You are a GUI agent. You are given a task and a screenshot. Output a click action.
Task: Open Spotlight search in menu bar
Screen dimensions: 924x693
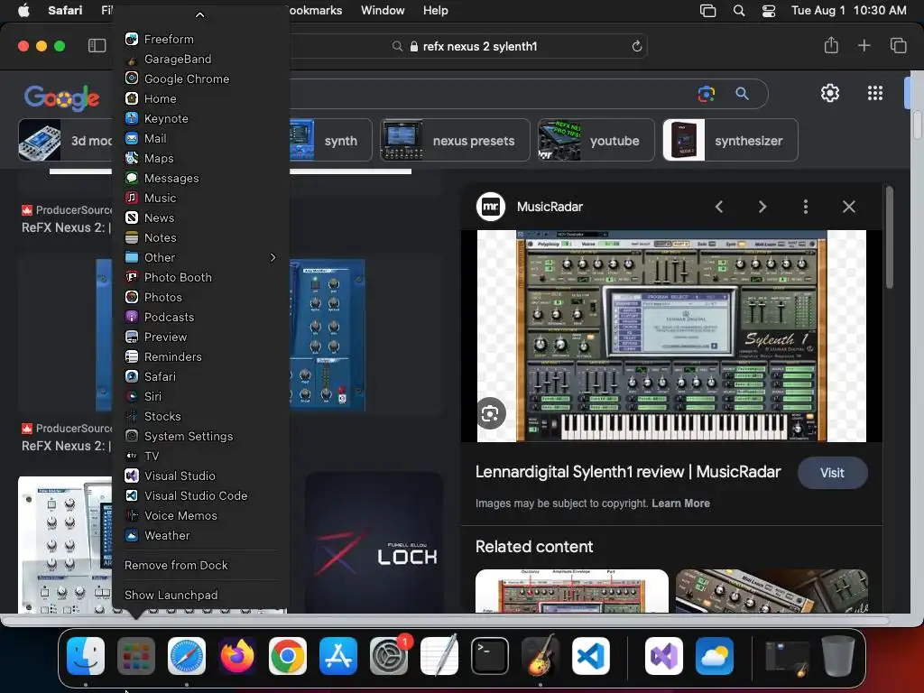[x=738, y=11]
